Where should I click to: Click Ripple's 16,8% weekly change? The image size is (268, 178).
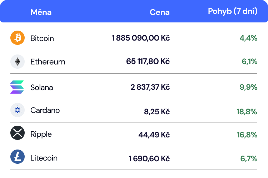click(x=247, y=135)
